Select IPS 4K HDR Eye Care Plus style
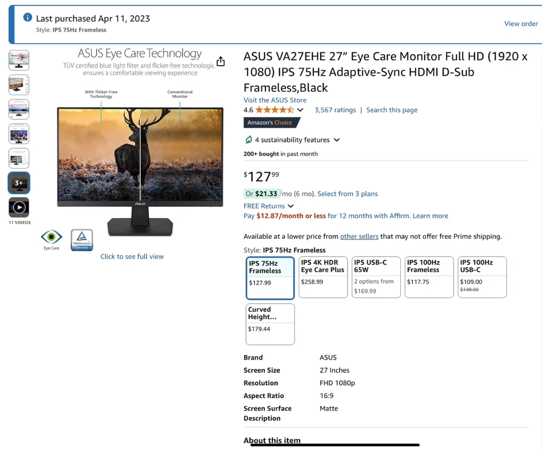Viewport: 542px width, 450px height. click(323, 277)
